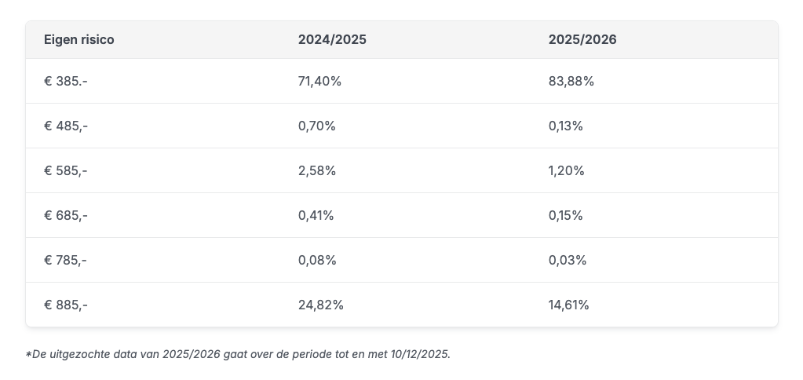
Task: Click the 1,20% value cell
Action: click(x=567, y=170)
